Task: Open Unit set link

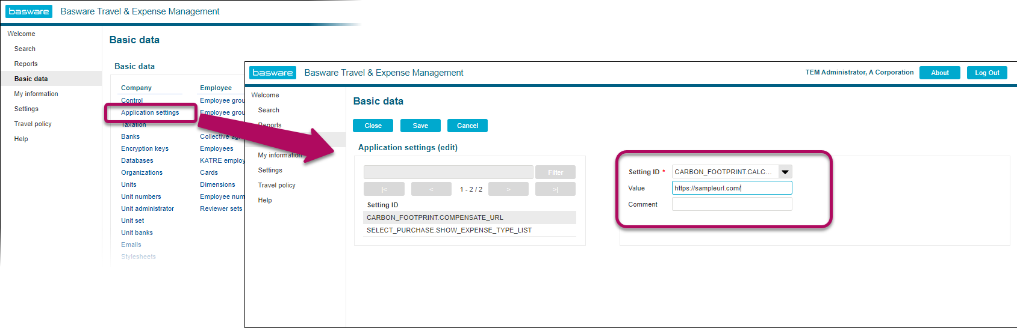Action: 132,220
